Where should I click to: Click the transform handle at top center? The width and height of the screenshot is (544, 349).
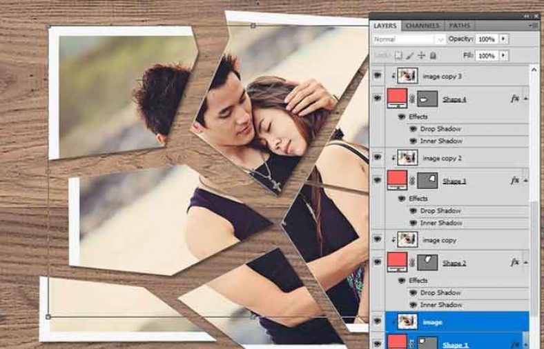tap(253, 26)
